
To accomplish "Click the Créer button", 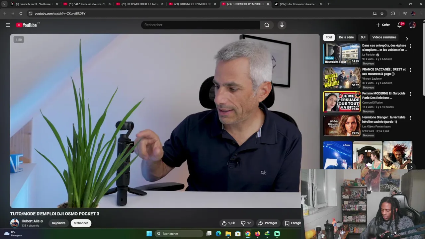I will click(x=383, y=25).
